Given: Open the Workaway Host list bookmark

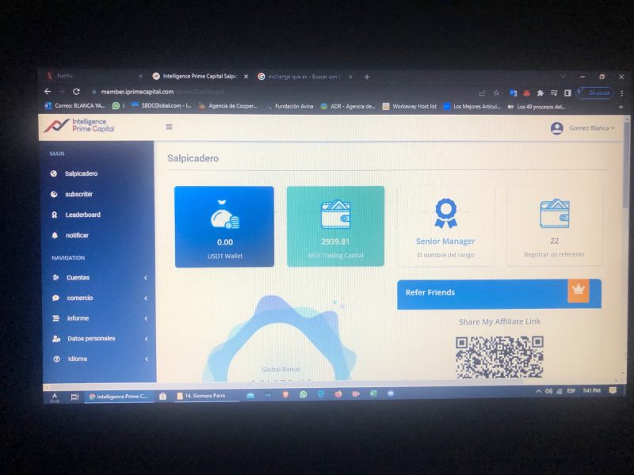Looking at the screenshot, I should point(410,107).
